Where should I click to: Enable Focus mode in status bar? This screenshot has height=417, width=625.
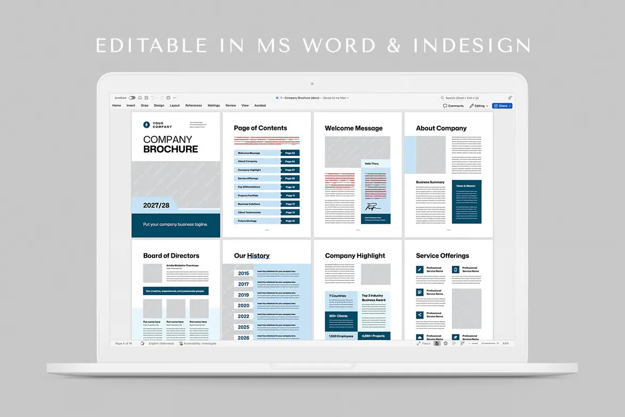click(424, 343)
